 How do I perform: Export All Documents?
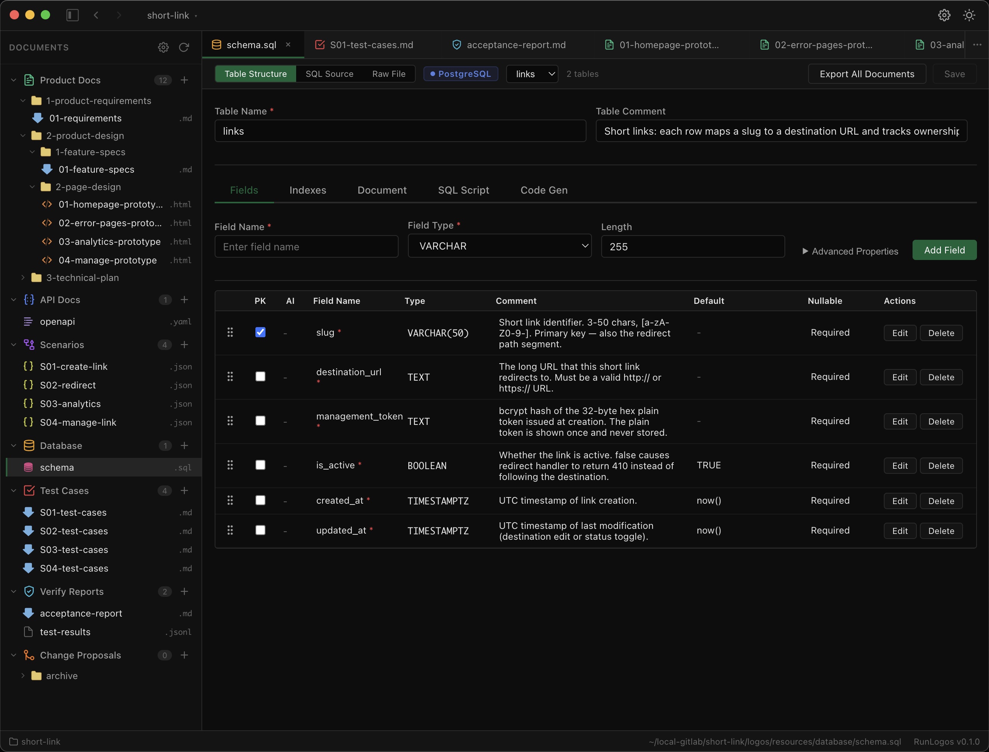(x=867, y=74)
